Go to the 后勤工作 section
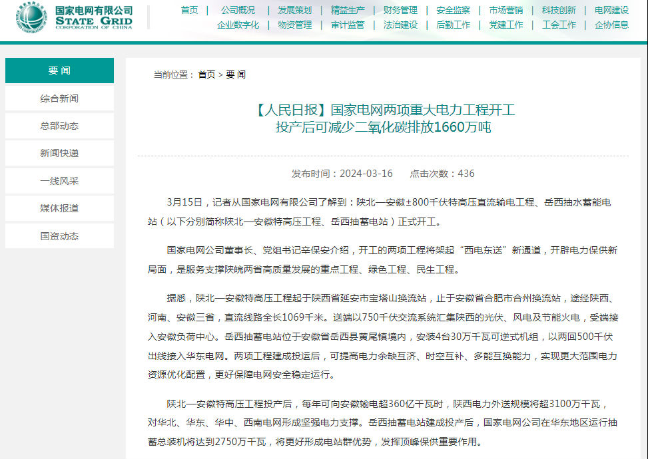The width and height of the screenshot is (648, 459). 453,25
